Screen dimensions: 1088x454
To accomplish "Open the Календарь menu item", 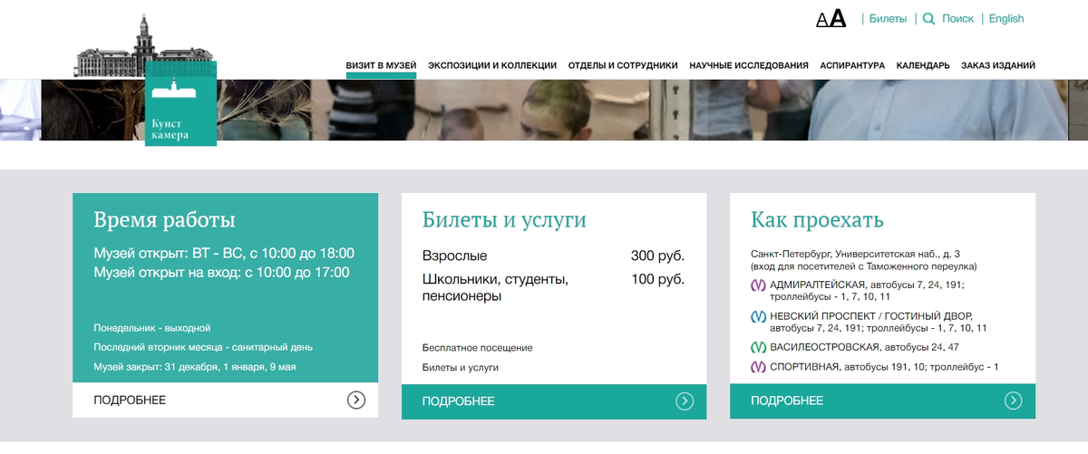I will tap(923, 65).
